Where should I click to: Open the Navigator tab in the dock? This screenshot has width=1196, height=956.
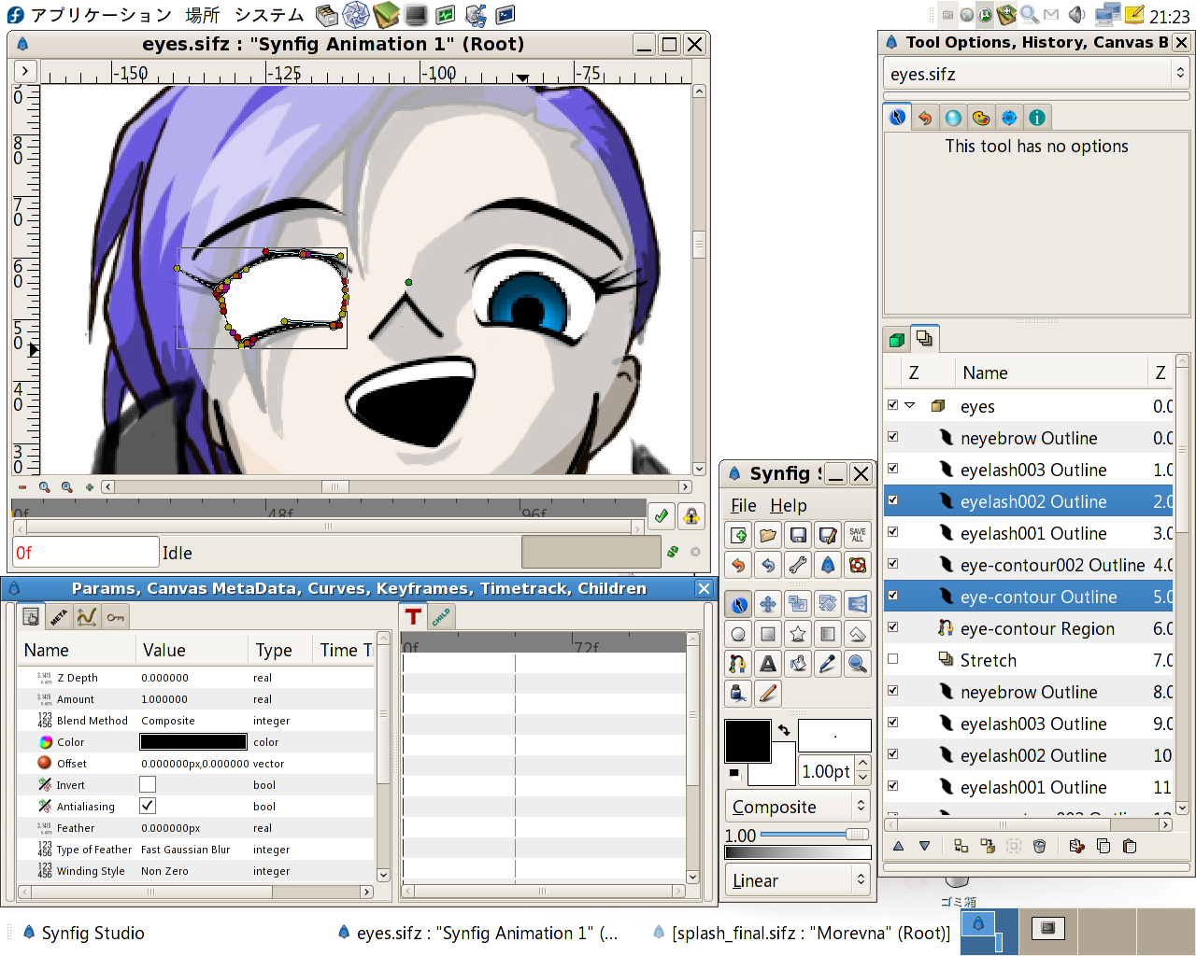click(x=1009, y=118)
